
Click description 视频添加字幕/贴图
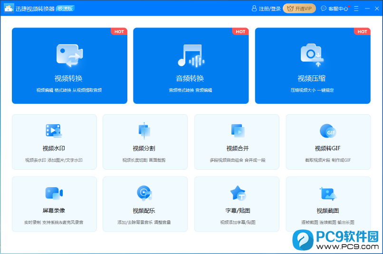[x=238, y=222]
